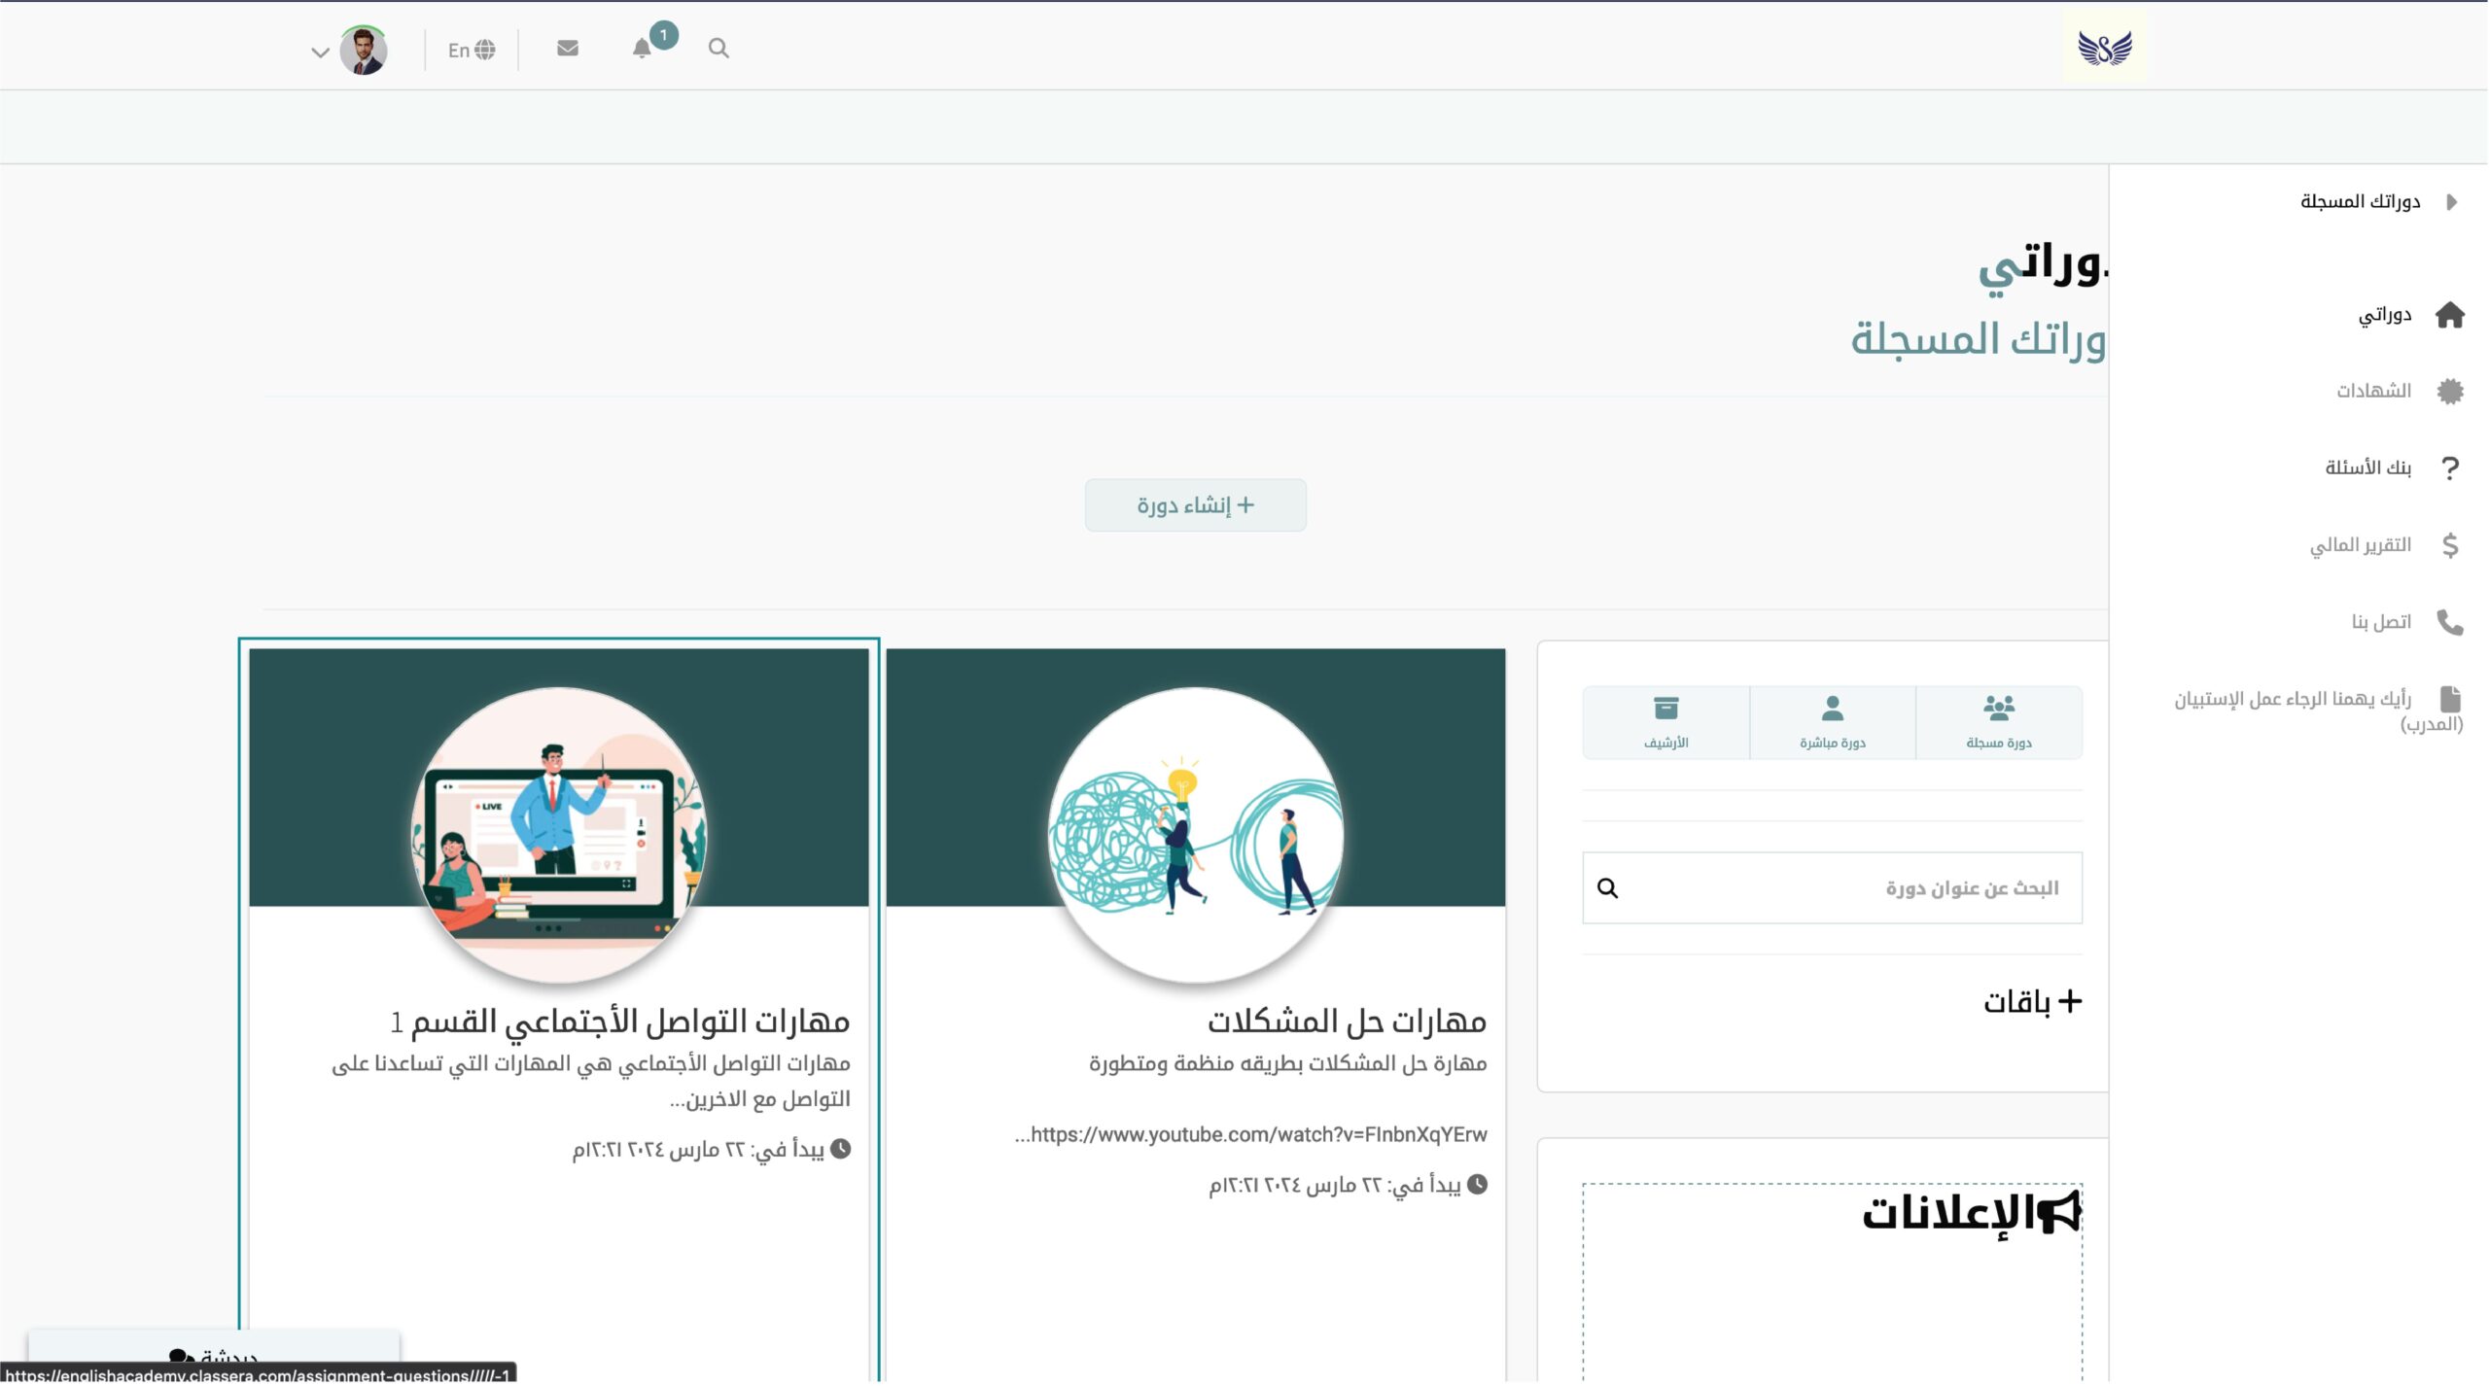The image size is (2489, 1386).
Task: Select the دورة مسجلة tab
Action: pos(1998,722)
